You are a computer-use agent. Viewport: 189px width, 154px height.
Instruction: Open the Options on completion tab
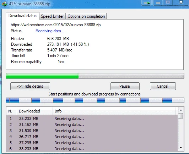tap(86, 16)
